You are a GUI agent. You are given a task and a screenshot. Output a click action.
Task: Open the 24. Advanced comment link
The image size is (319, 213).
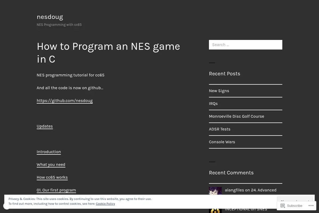(x=264, y=190)
